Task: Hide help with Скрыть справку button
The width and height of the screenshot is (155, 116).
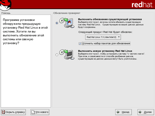Action: click(x=13, y=112)
